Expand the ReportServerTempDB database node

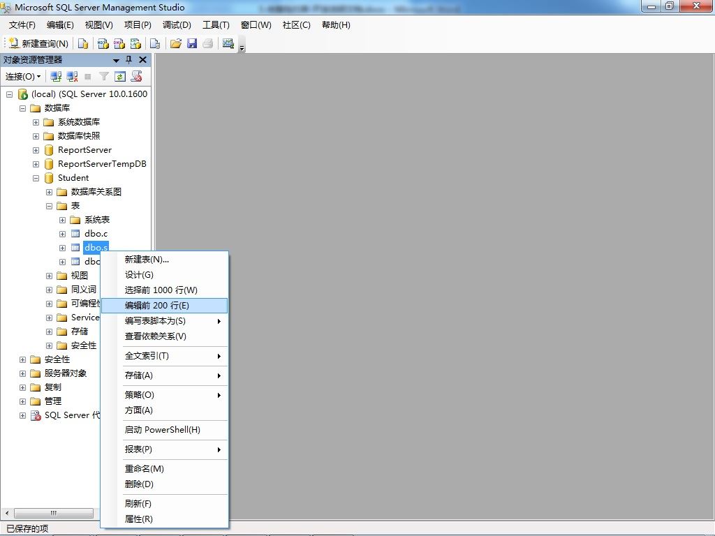[36, 164]
